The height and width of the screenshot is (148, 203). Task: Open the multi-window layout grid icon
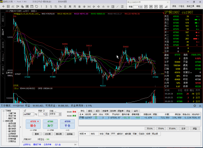[113, 6]
